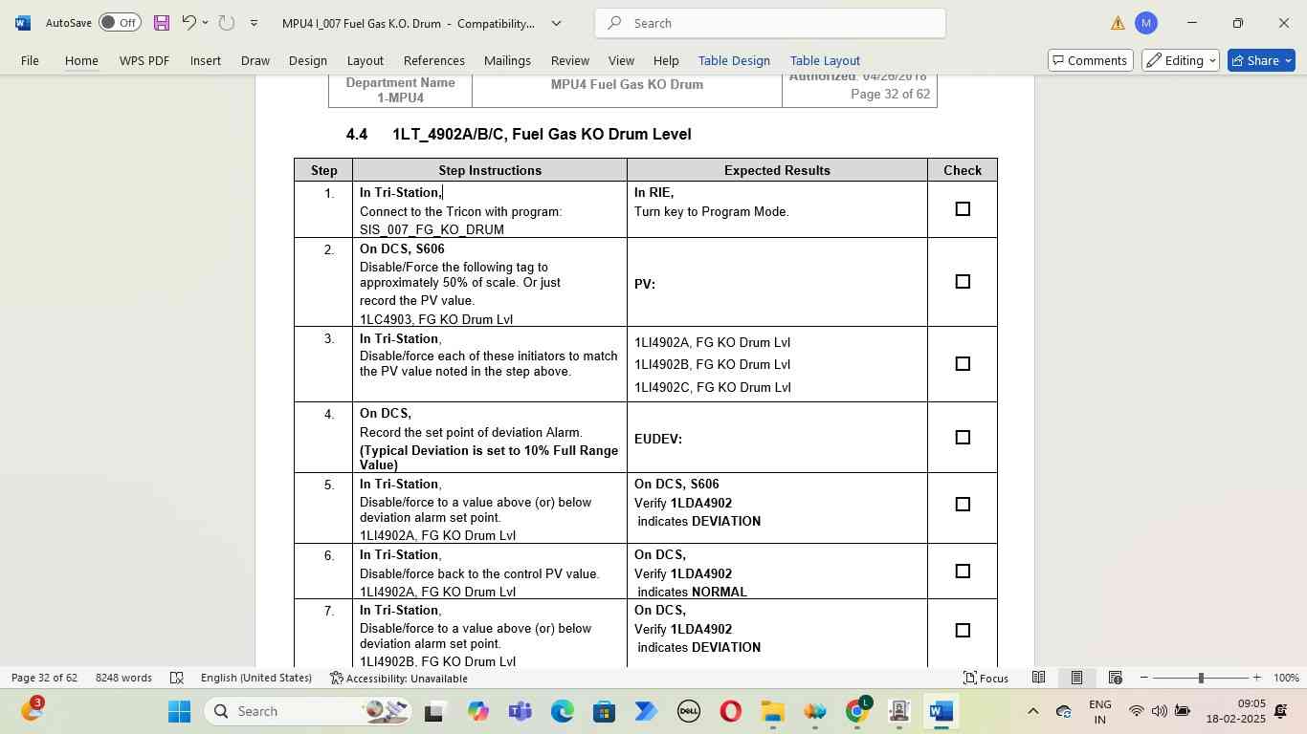
Task: Click the 'EUDEV:' expected results cell
Action: 777,438
